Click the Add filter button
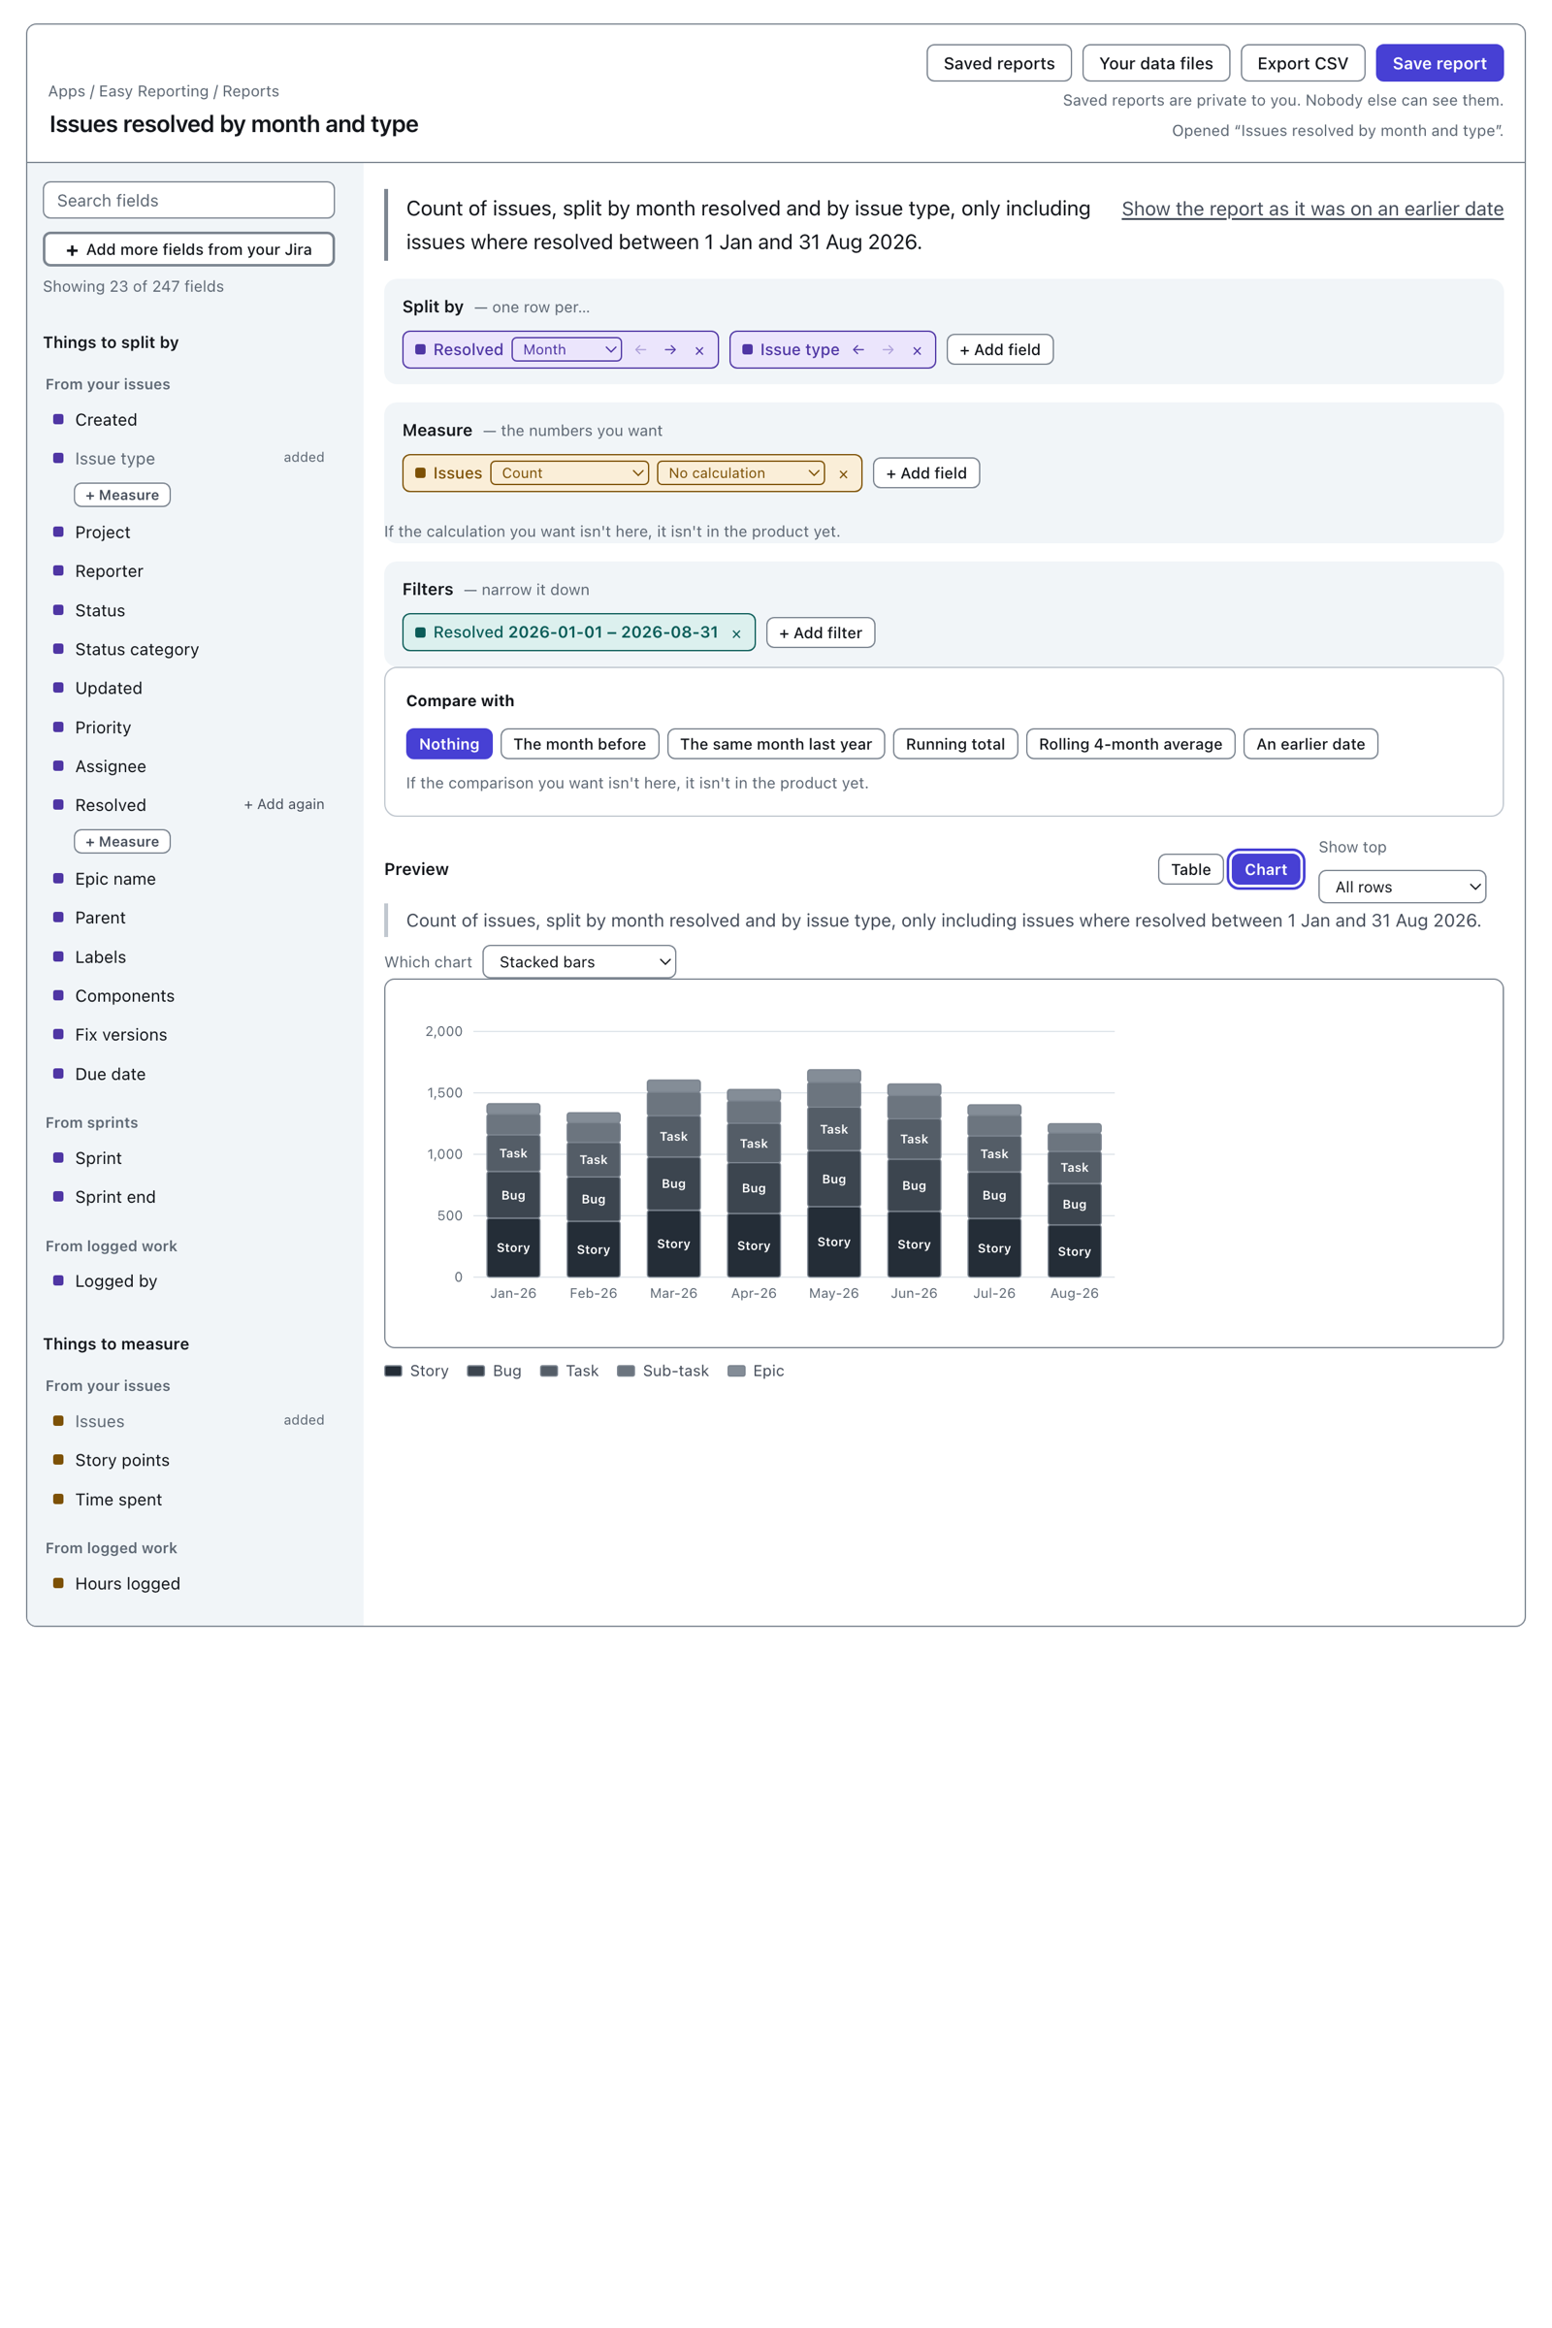This screenshot has width=1552, height=2328. (821, 632)
